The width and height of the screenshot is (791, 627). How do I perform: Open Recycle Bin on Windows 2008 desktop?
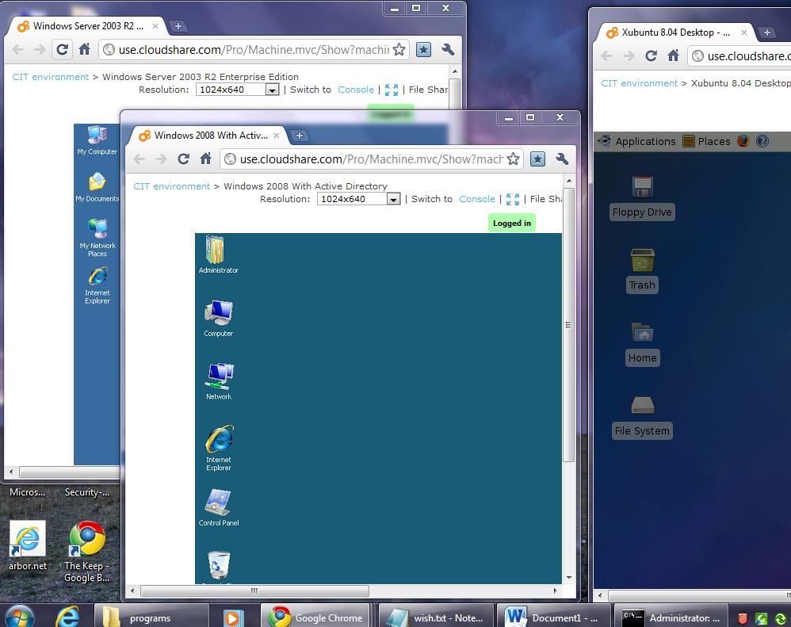(x=219, y=565)
